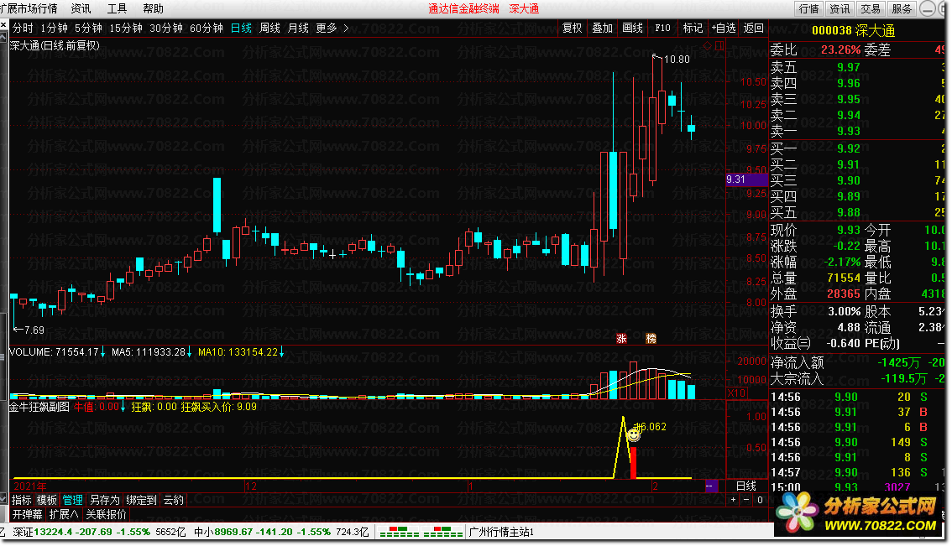
Task: Select the 5分钟 period tab
Action: (88, 28)
